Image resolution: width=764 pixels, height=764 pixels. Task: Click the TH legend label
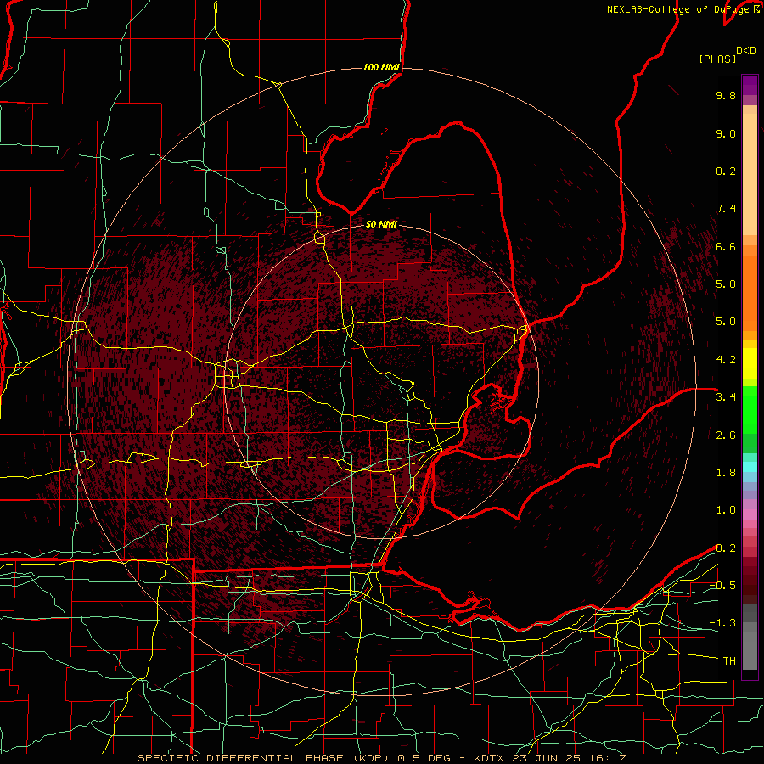(x=729, y=661)
